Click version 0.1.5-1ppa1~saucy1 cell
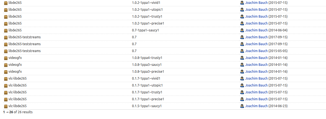326x119 pixels. [x=147, y=106]
